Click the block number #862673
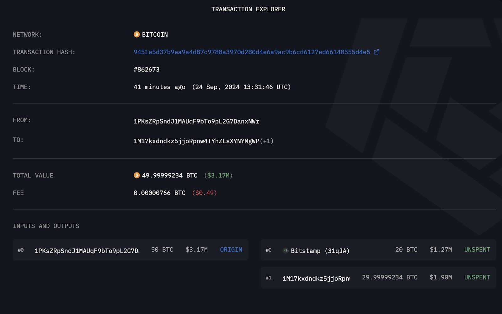This screenshot has height=314, width=502. pyautogui.click(x=147, y=69)
